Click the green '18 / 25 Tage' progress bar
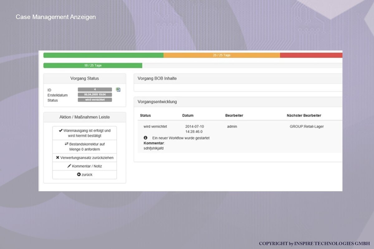374x249 pixels. [93, 66]
